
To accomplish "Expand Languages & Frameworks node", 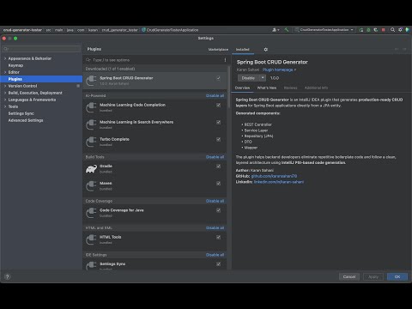I will point(5,100).
